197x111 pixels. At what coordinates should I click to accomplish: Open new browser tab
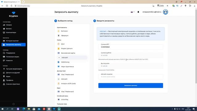(x=23, y=2)
